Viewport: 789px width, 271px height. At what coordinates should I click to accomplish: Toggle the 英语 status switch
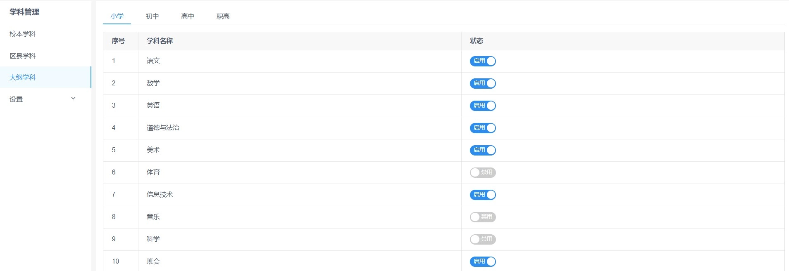click(x=482, y=106)
